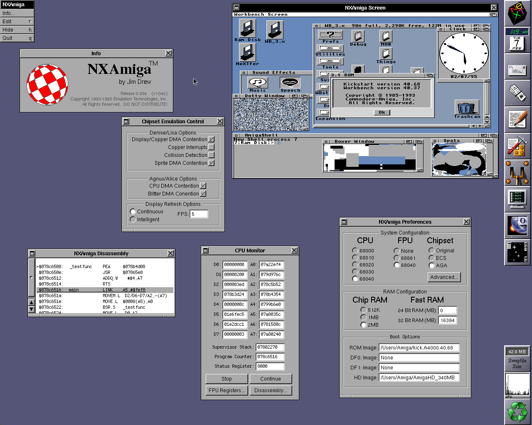Click the NeXT cube dock icon

tap(517, 14)
